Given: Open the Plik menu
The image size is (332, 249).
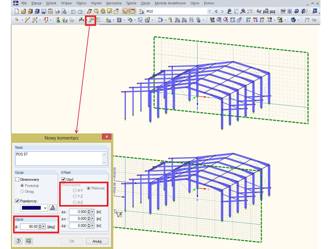Looking at the screenshot, I should [24, 3].
